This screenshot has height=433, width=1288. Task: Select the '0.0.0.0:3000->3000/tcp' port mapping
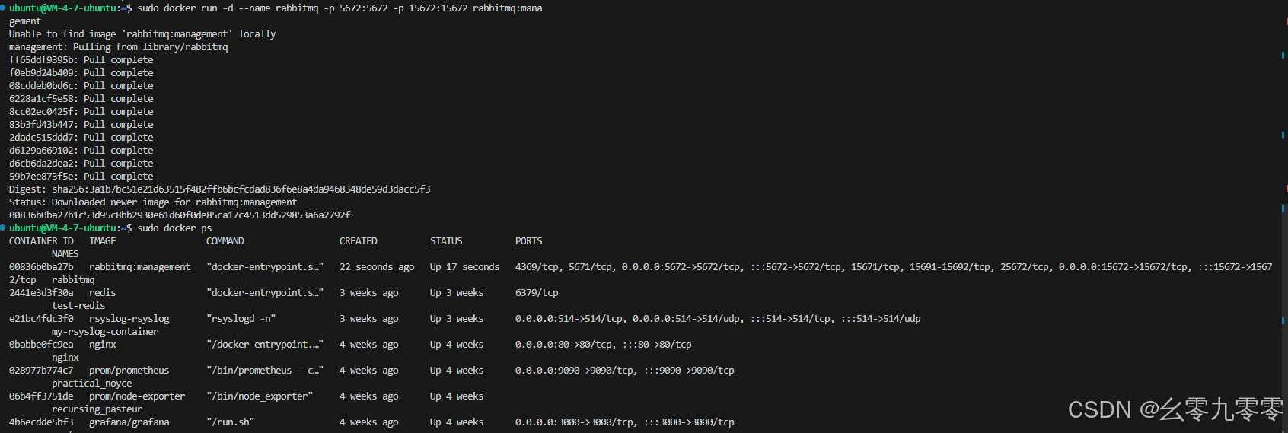(x=575, y=422)
